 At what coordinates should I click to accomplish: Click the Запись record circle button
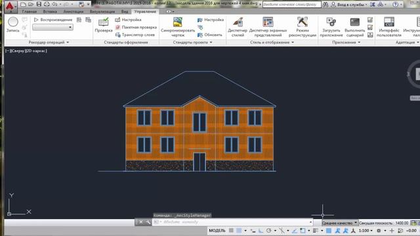point(13,22)
